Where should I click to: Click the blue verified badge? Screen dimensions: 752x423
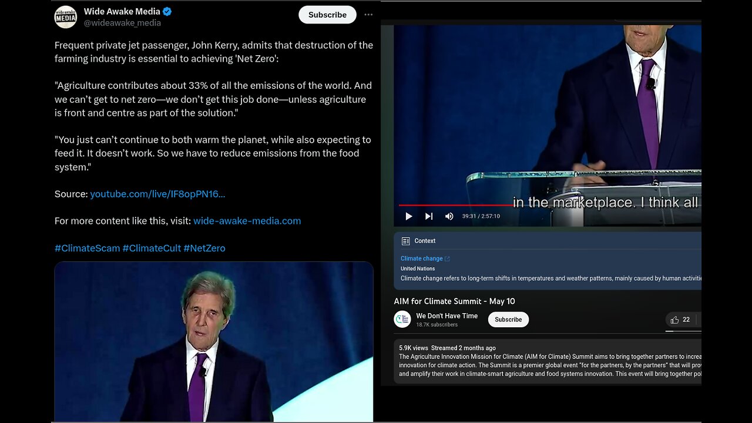coord(167,11)
